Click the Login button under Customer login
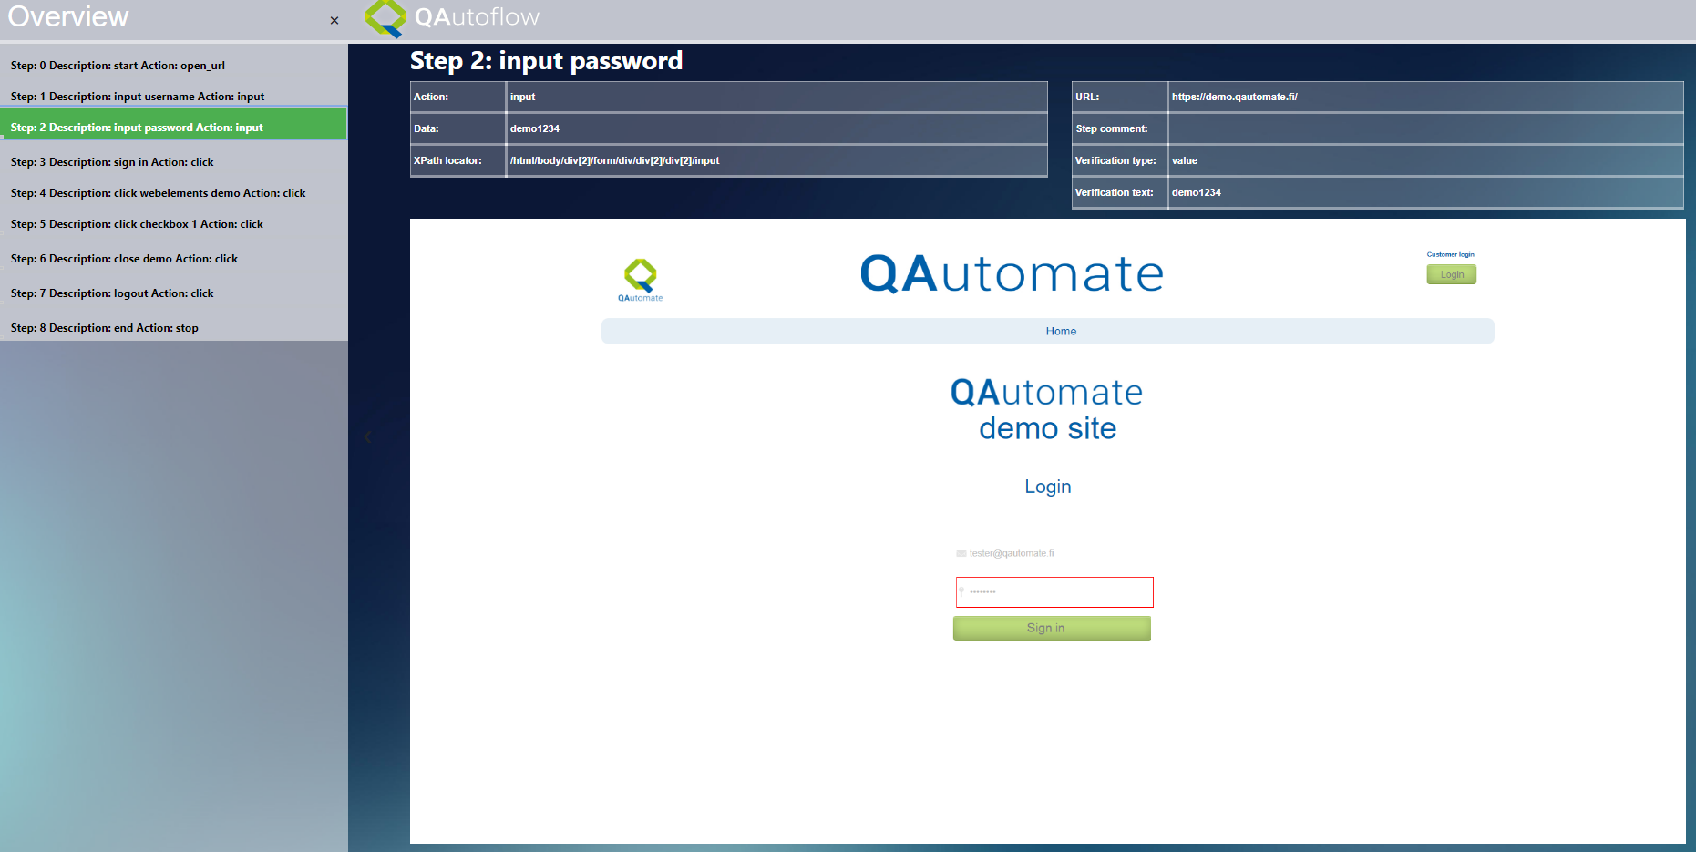This screenshot has width=1696, height=852. (x=1452, y=274)
